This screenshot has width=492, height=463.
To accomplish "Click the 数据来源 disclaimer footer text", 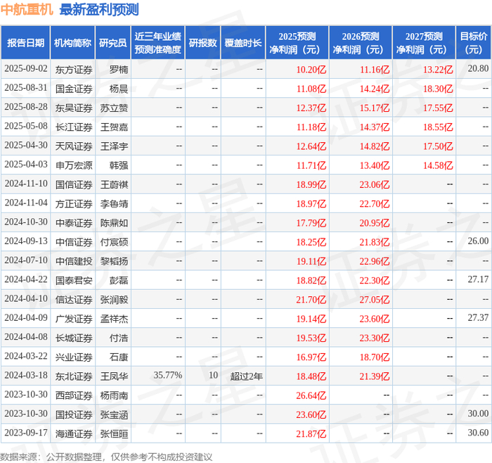I will click(x=106, y=457).
